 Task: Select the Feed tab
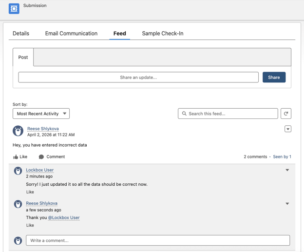120,33
